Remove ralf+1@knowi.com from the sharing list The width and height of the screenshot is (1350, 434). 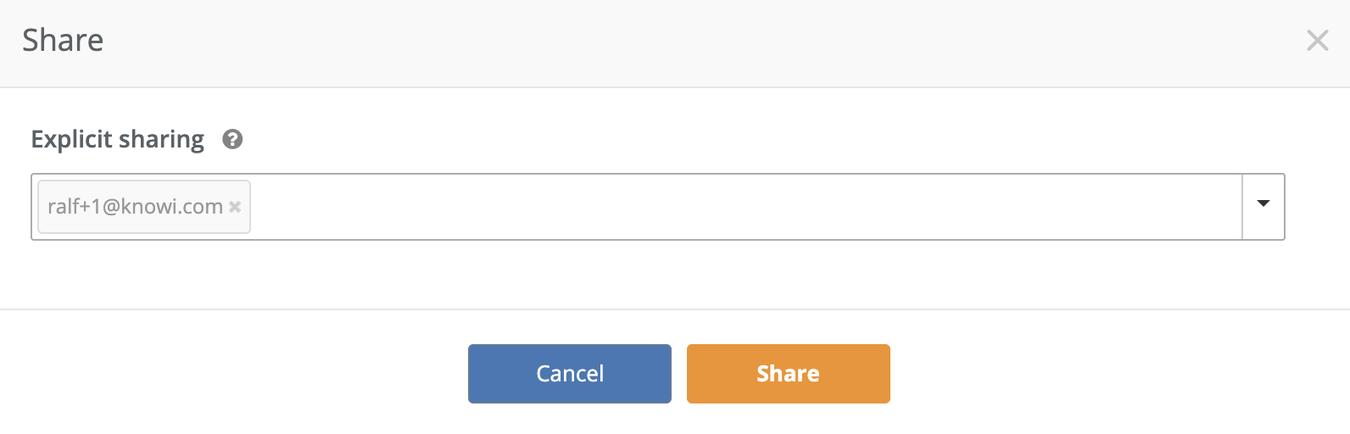(x=235, y=207)
